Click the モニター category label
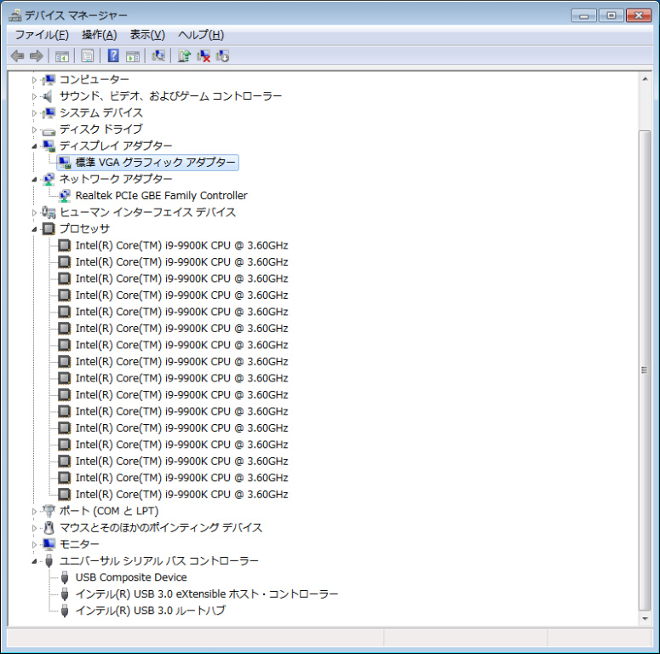Viewport: 660px width, 654px height. click(79, 544)
